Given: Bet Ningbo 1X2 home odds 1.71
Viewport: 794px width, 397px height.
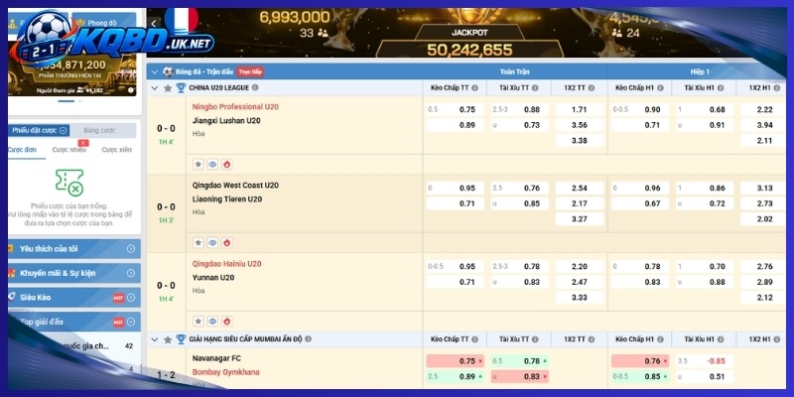Looking at the screenshot, I should click(x=580, y=109).
